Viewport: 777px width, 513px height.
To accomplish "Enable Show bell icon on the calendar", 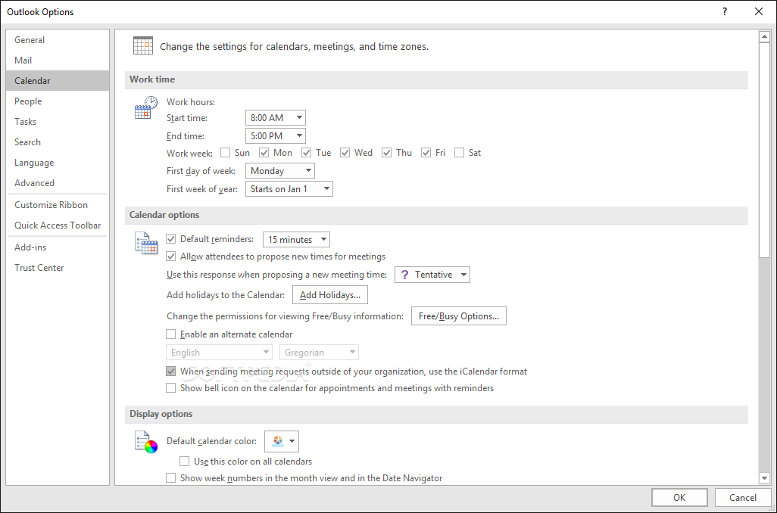I will pos(171,387).
